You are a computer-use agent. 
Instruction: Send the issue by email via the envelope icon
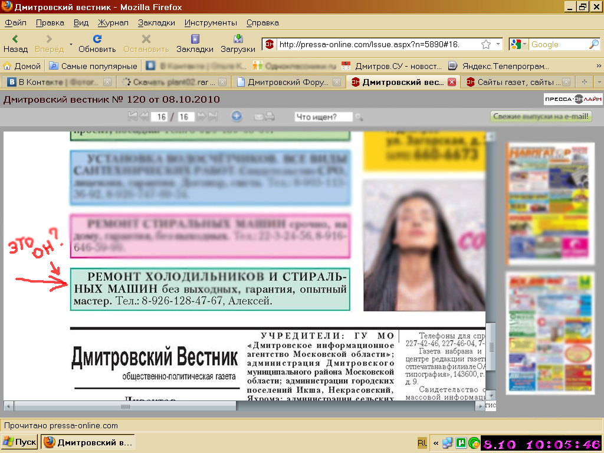(258, 117)
